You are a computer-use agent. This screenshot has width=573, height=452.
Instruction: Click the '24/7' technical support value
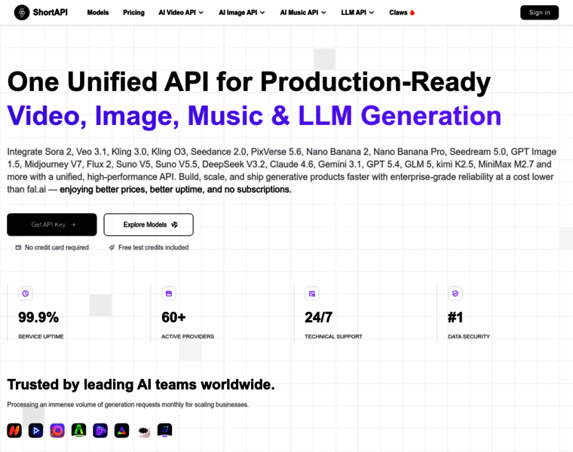tap(319, 317)
